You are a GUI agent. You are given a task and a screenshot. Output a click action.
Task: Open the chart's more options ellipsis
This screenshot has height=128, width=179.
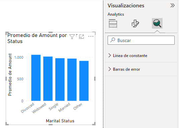pyautogui.click(x=91, y=36)
